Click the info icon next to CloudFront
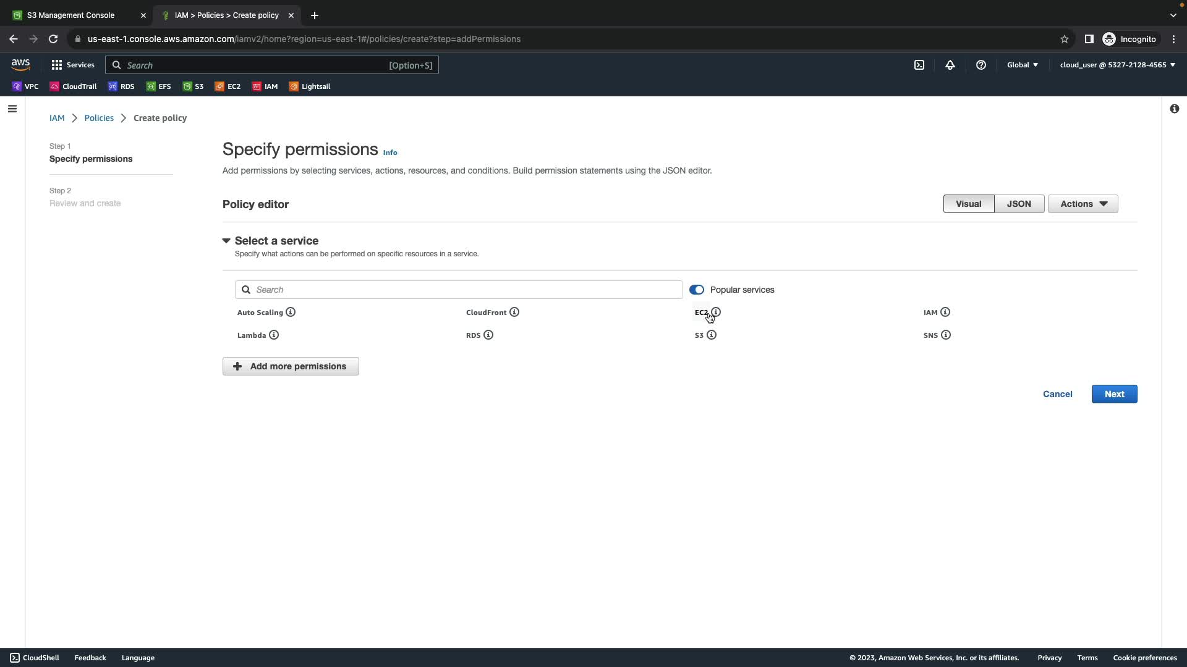The image size is (1187, 667). pyautogui.click(x=514, y=313)
